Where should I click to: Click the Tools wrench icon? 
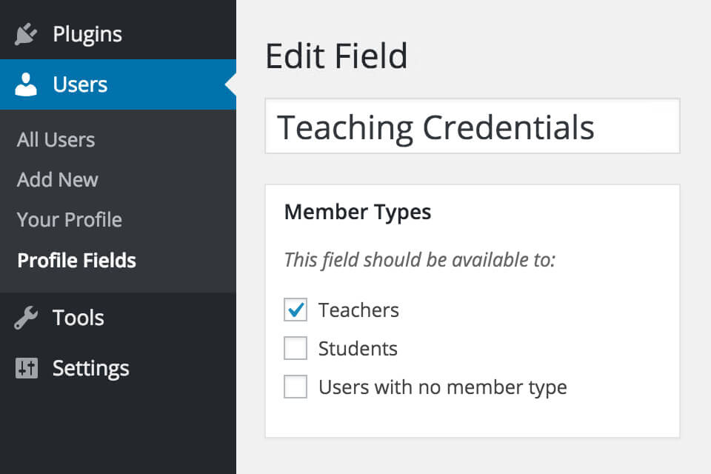pos(26,318)
